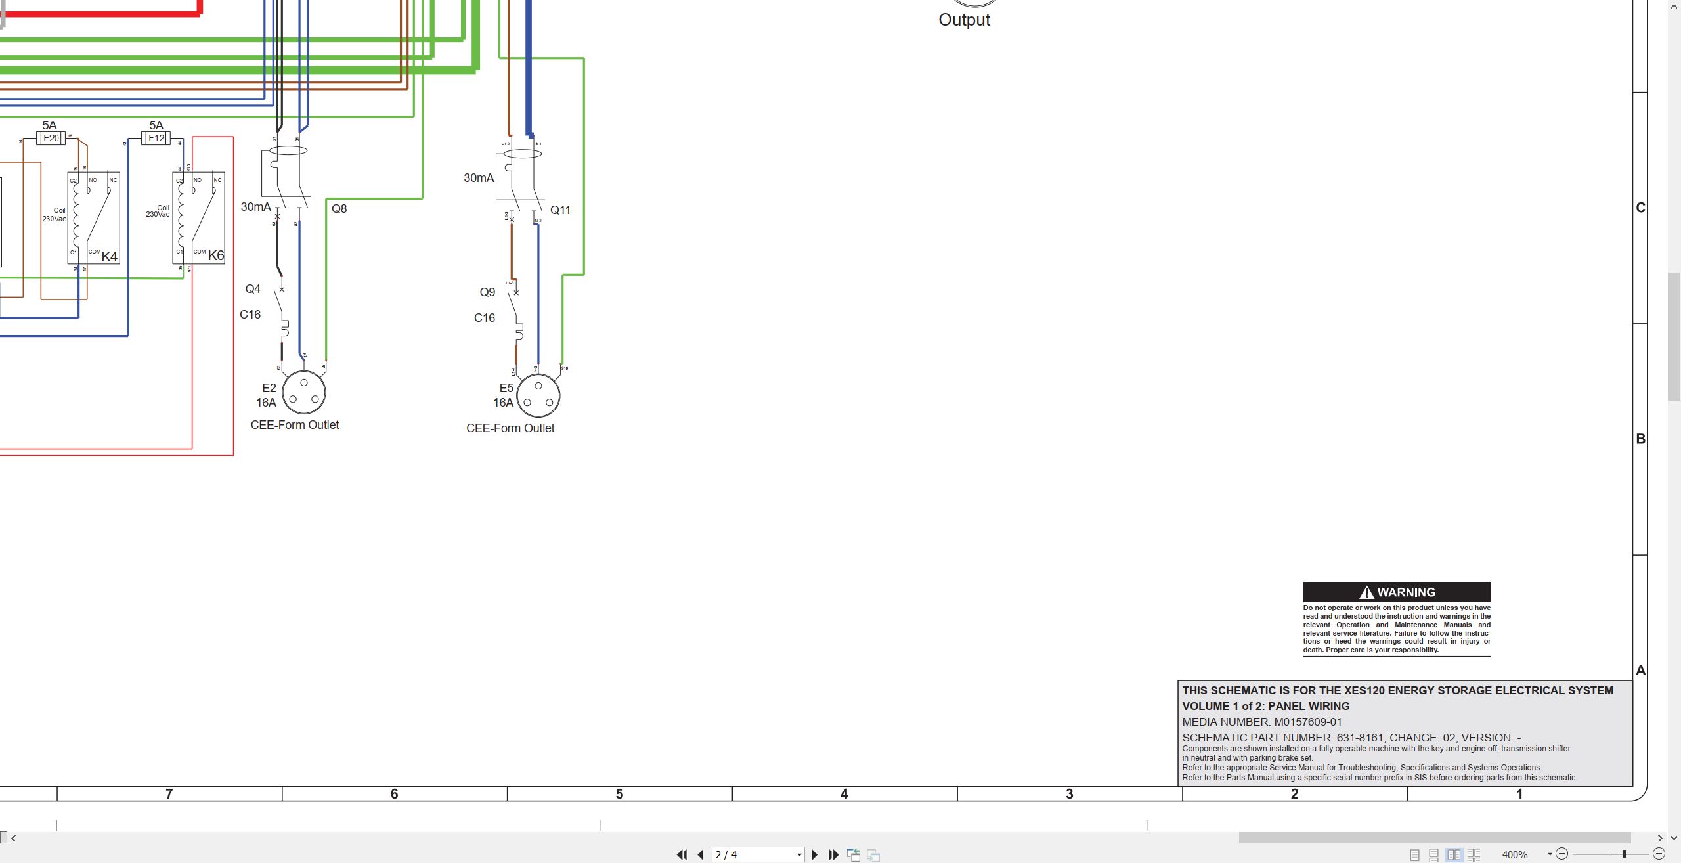The height and width of the screenshot is (863, 1681).
Task: Click the K4 relay label
Action: [110, 257]
